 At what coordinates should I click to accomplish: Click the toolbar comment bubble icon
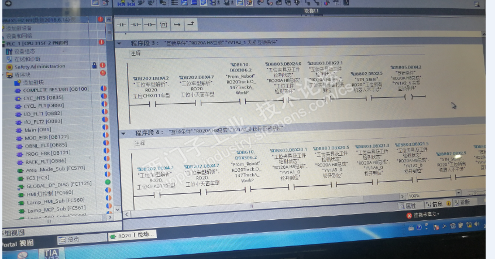click(203, 3)
